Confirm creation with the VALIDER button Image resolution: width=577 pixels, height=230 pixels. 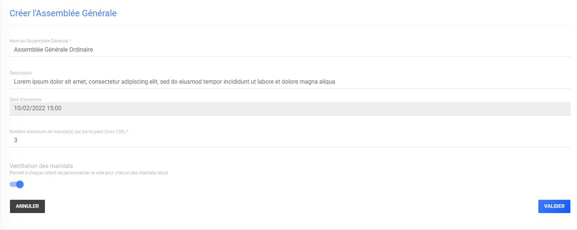(x=554, y=206)
